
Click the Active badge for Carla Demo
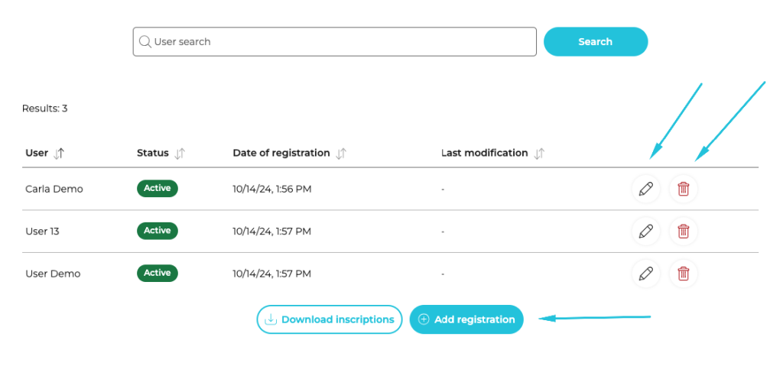tap(158, 188)
